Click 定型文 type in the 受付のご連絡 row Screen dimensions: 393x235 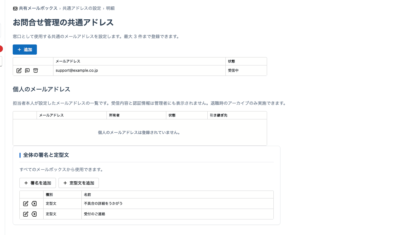click(62, 214)
